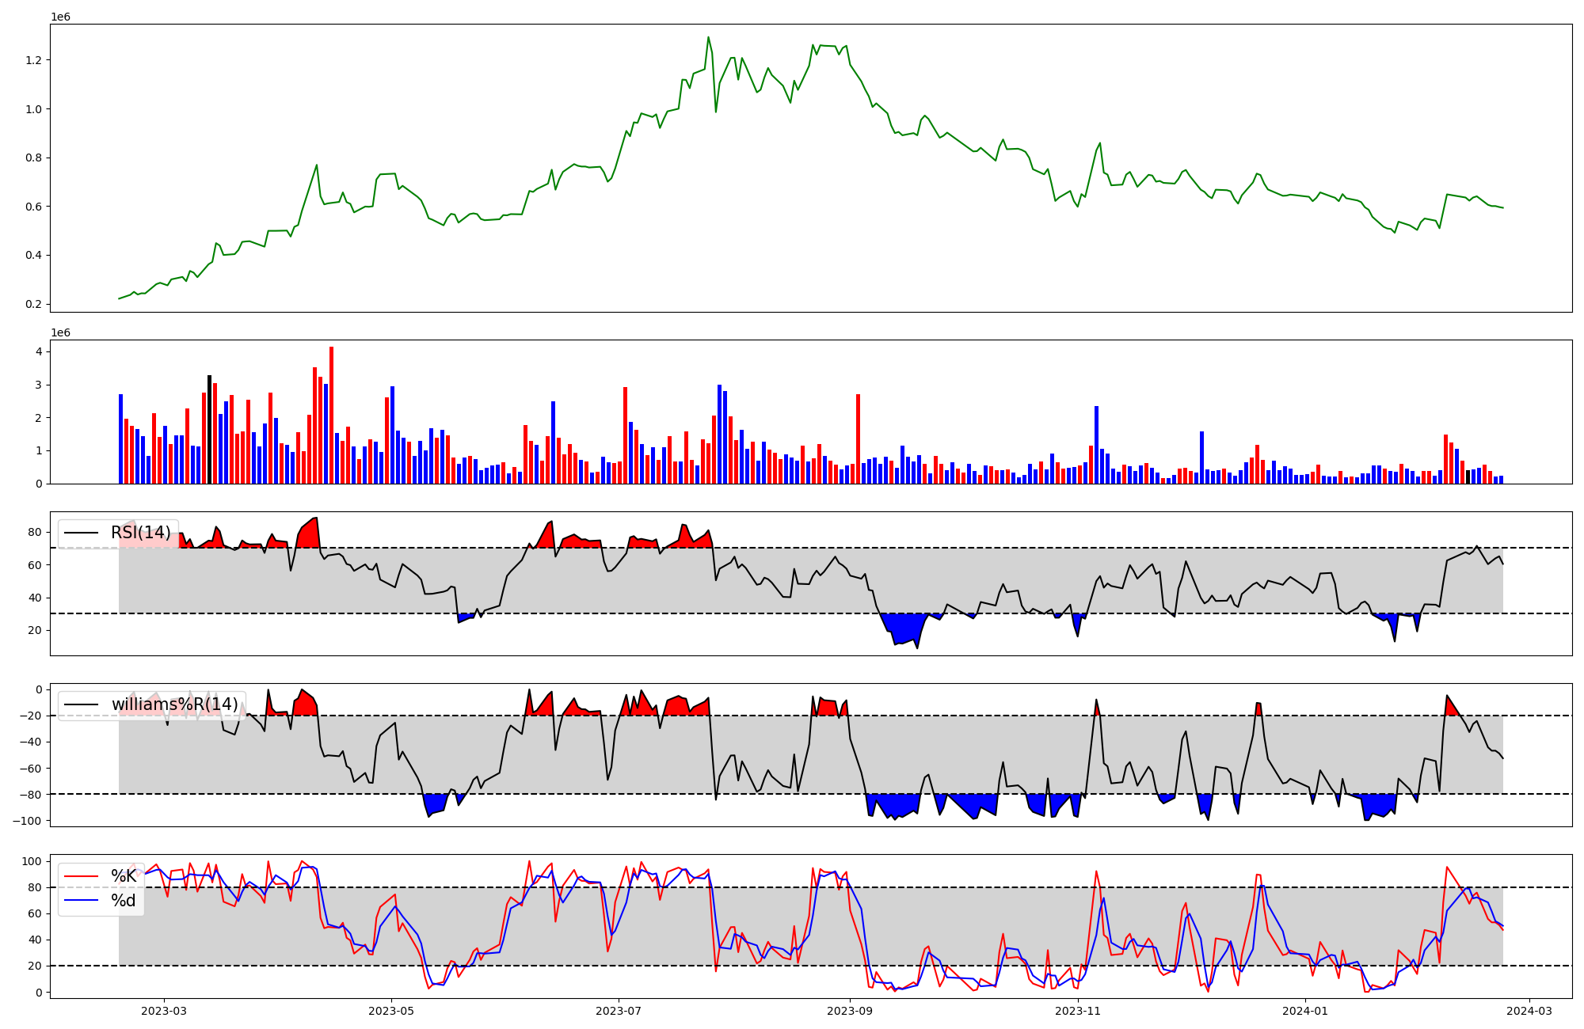Click the 2023-03 date tick label

point(164,1011)
